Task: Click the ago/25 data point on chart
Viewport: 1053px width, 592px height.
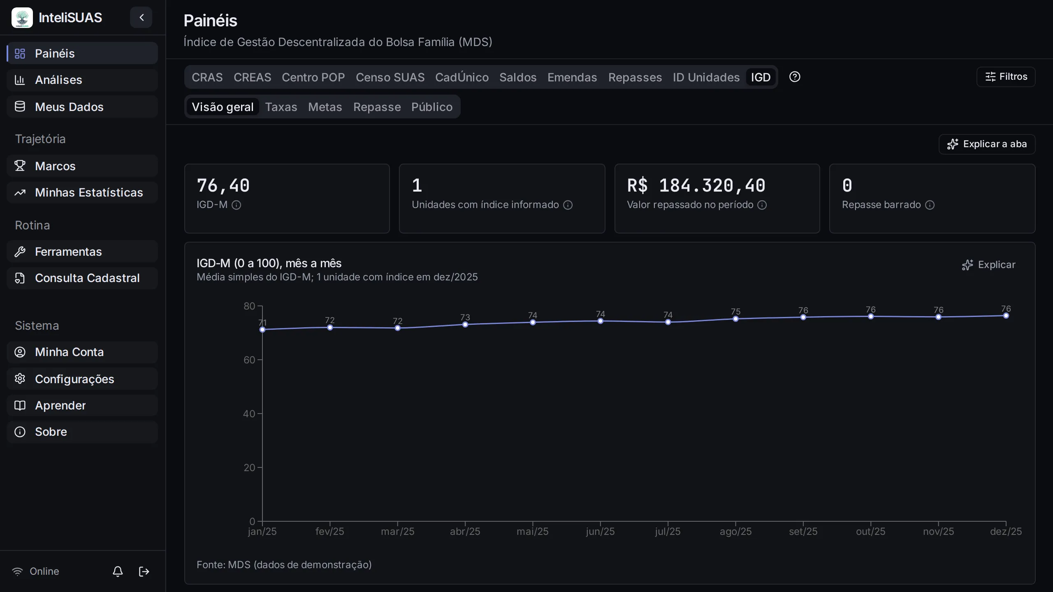Action: pos(735,319)
